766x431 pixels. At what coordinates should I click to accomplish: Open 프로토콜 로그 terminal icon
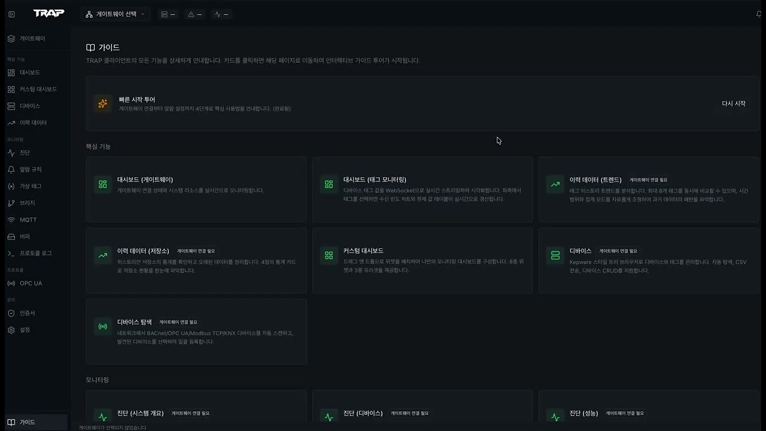point(11,253)
